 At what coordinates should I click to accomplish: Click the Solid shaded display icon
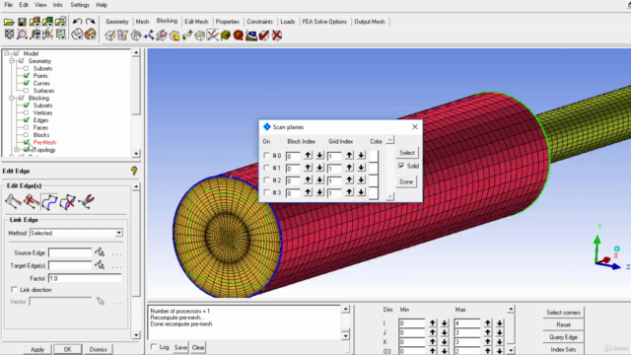pos(90,35)
